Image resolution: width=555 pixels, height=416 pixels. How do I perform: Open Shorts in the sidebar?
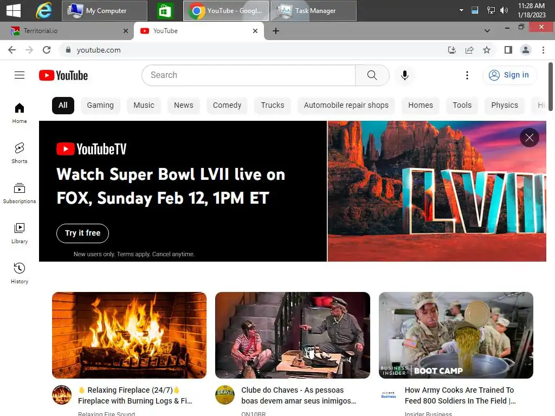tap(20, 153)
